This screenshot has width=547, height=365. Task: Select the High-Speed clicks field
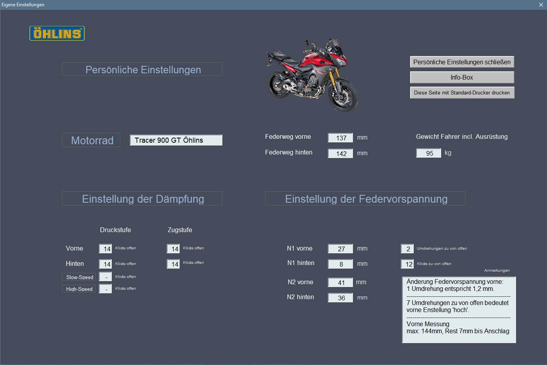point(105,289)
